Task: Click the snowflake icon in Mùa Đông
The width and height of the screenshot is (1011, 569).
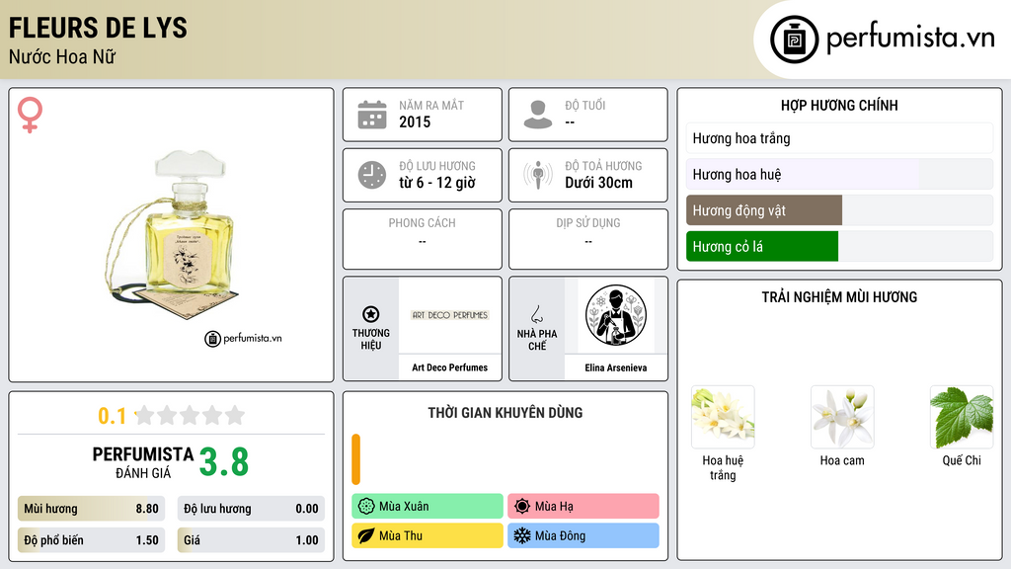Action: (522, 535)
